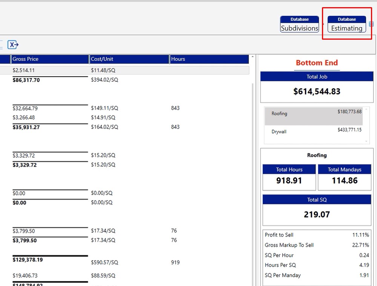
Task: Select the highlighted $2,514.11 row
Action: pyautogui.click(x=124, y=70)
